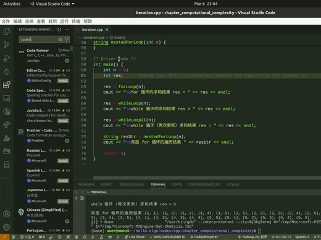The image size is (321, 240).
Task: Open the 编辑 menu
Action: pyautogui.click(x=17, y=21)
